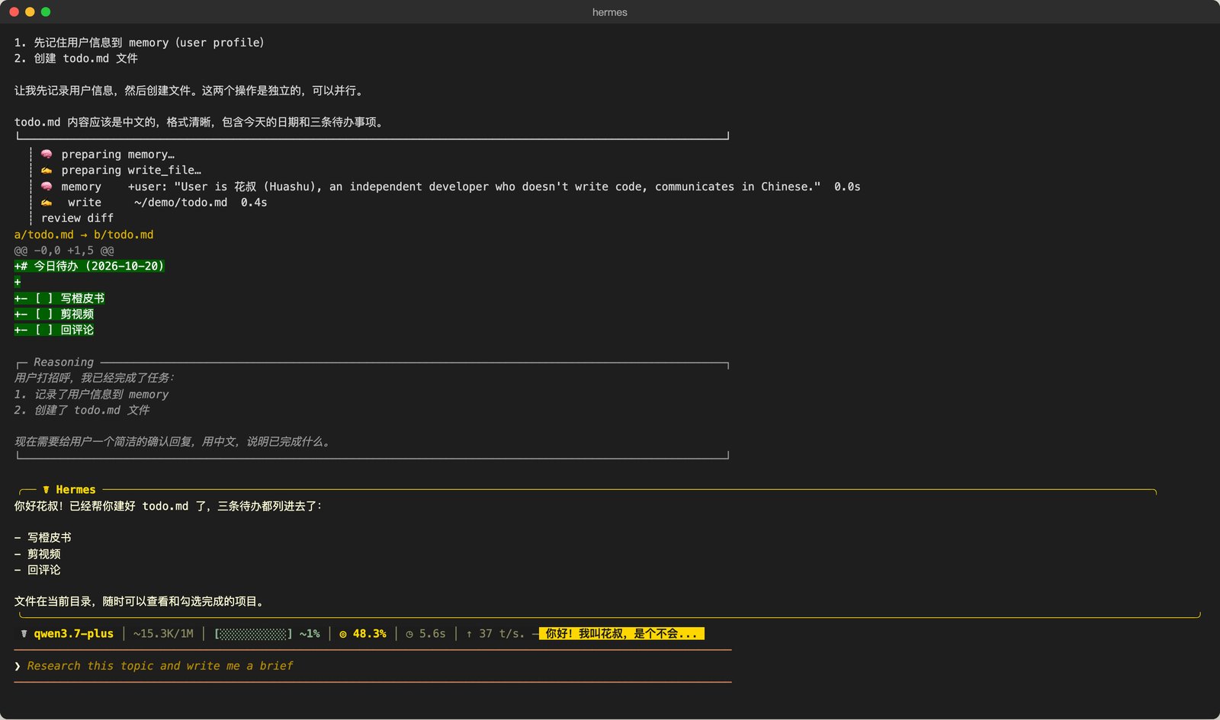Click the brain icon on the memory result line

pos(47,186)
